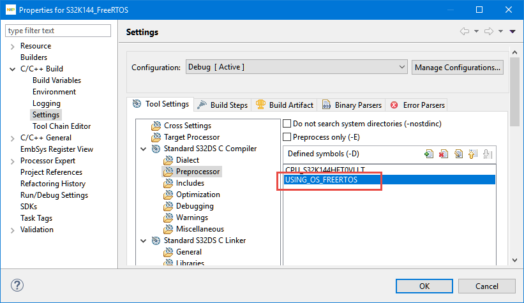Click the type filter text field

(58, 31)
